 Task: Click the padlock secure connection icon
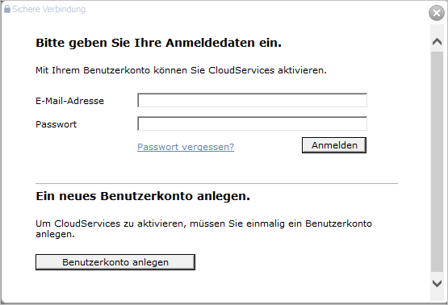[x=7, y=9]
